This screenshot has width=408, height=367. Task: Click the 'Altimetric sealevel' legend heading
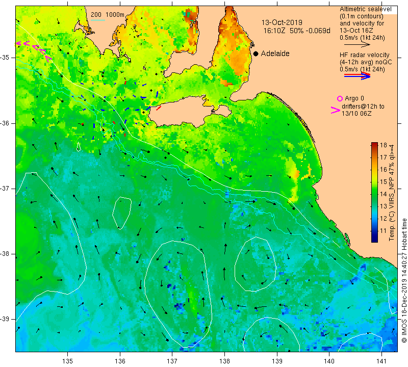(x=365, y=9)
